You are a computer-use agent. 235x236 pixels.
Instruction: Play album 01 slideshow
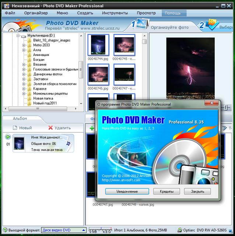point(8,137)
